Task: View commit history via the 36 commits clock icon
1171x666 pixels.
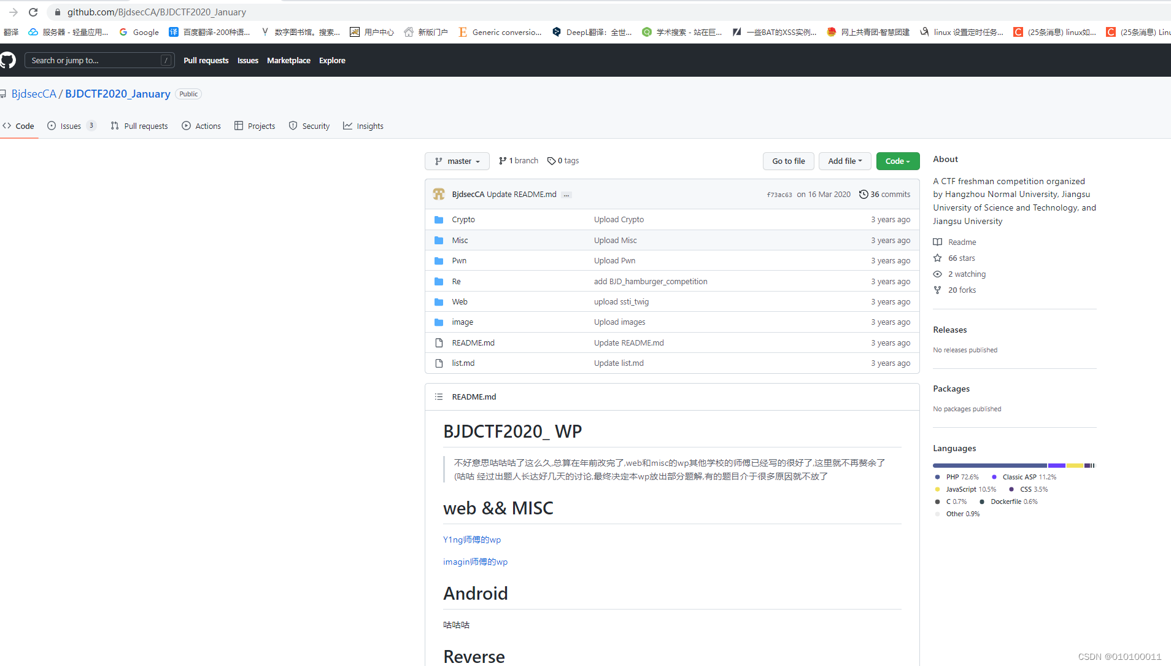Action: click(x=864, y=194)
